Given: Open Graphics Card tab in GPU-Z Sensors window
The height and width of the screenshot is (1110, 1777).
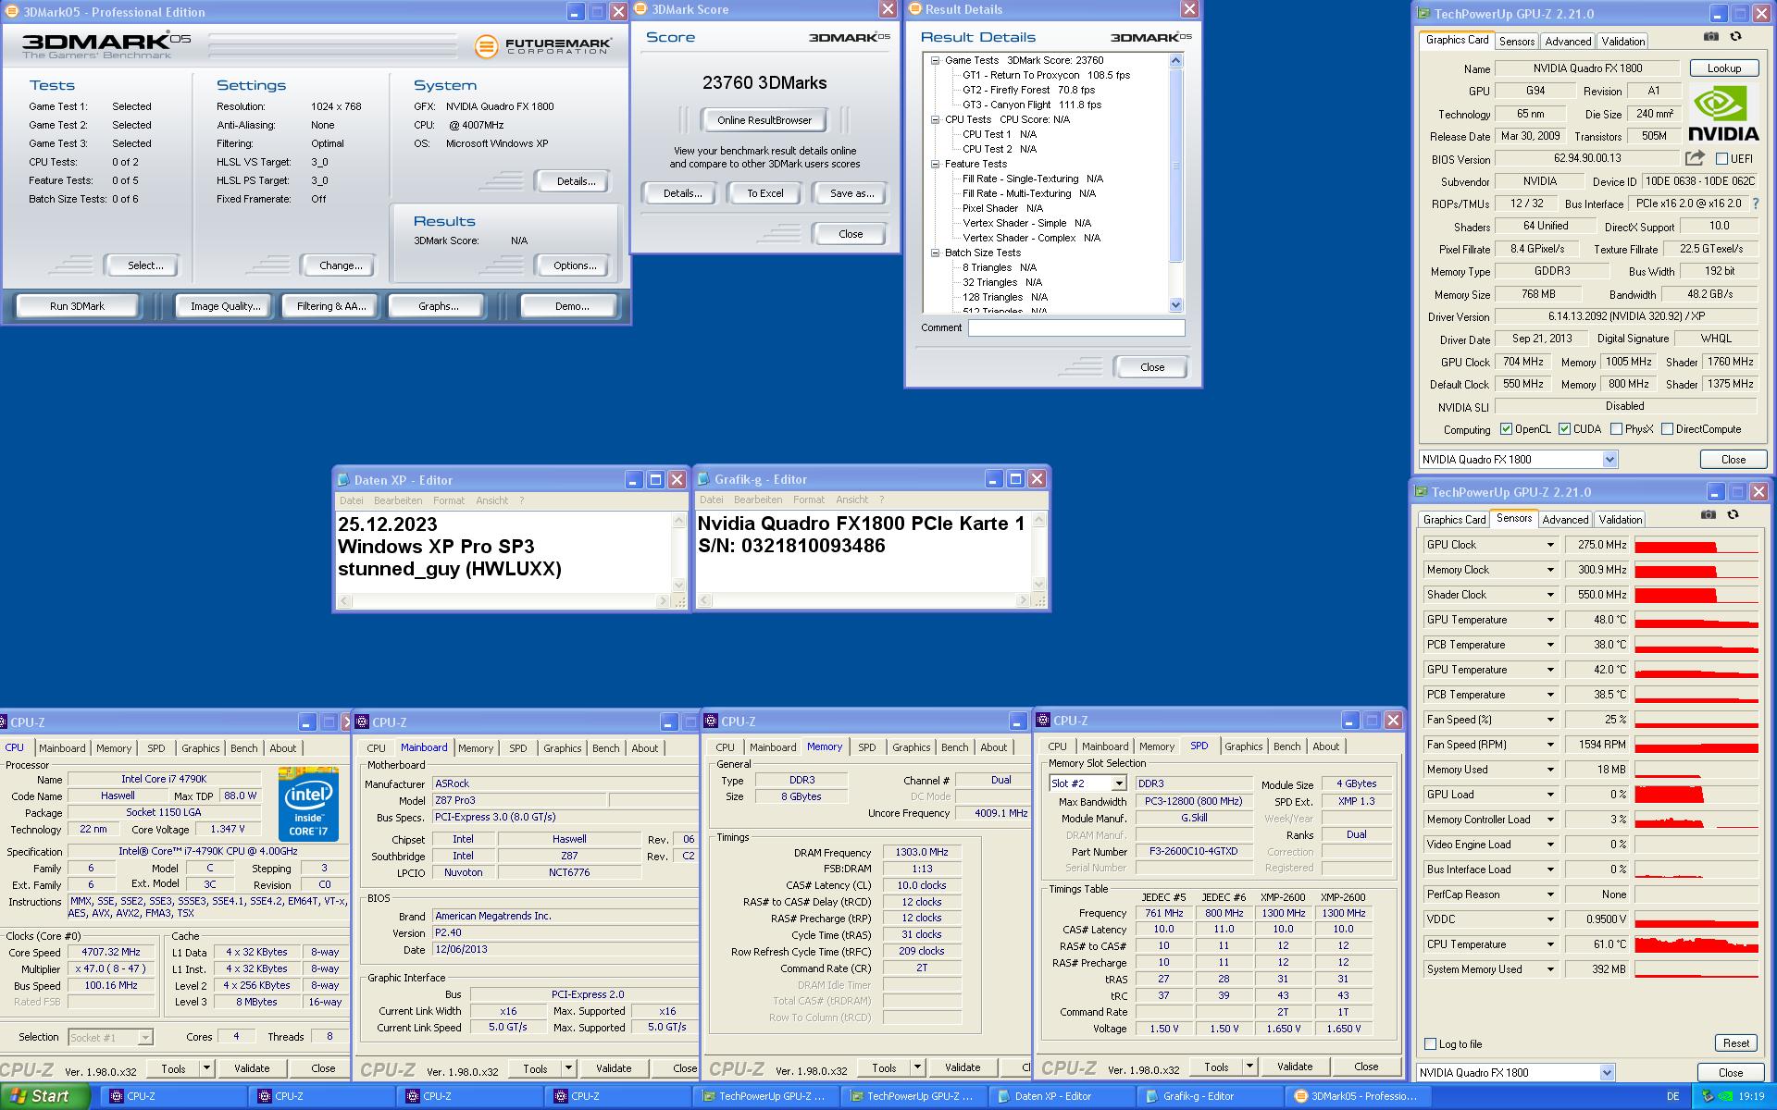Looking at the screenshot, I should pyautogui.click(x=1454, y=520).
